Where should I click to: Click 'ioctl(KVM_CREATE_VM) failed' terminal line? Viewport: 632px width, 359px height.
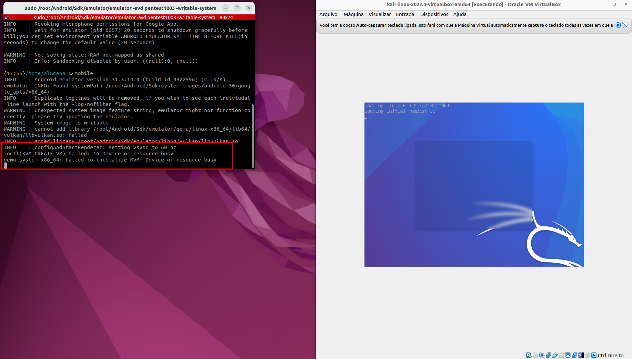pos(88,154)
